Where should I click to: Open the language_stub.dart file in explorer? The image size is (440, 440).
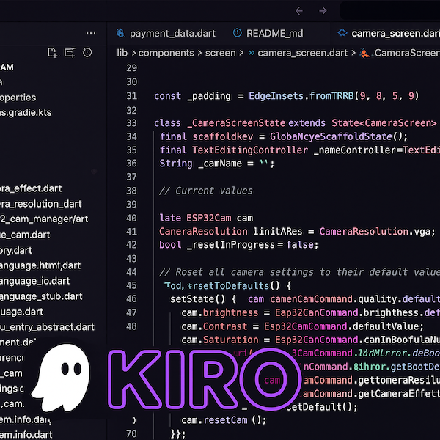click(x=41, y=296)
